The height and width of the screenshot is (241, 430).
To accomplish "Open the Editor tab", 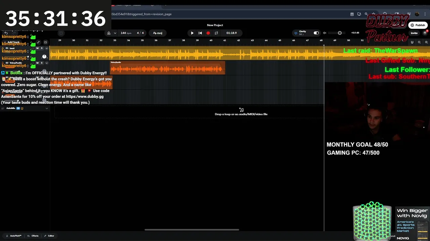I will [x=49, y=236].
